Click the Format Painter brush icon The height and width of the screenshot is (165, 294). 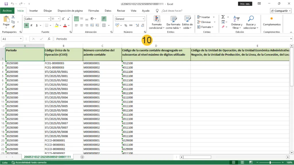click(x=13, y=27)
